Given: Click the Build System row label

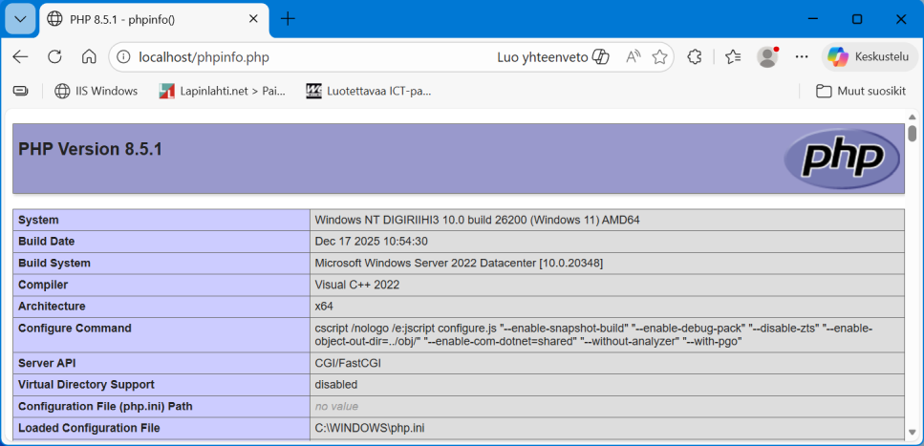Looking at the screenshot, I should pos(54,263).
